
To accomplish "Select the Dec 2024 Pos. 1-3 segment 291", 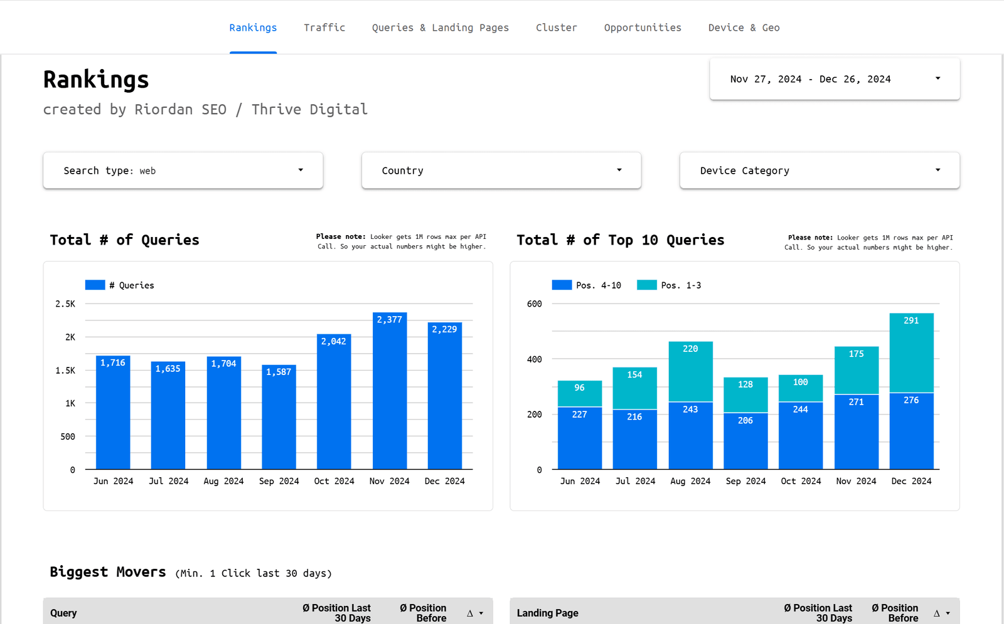I will coord(912,353).
